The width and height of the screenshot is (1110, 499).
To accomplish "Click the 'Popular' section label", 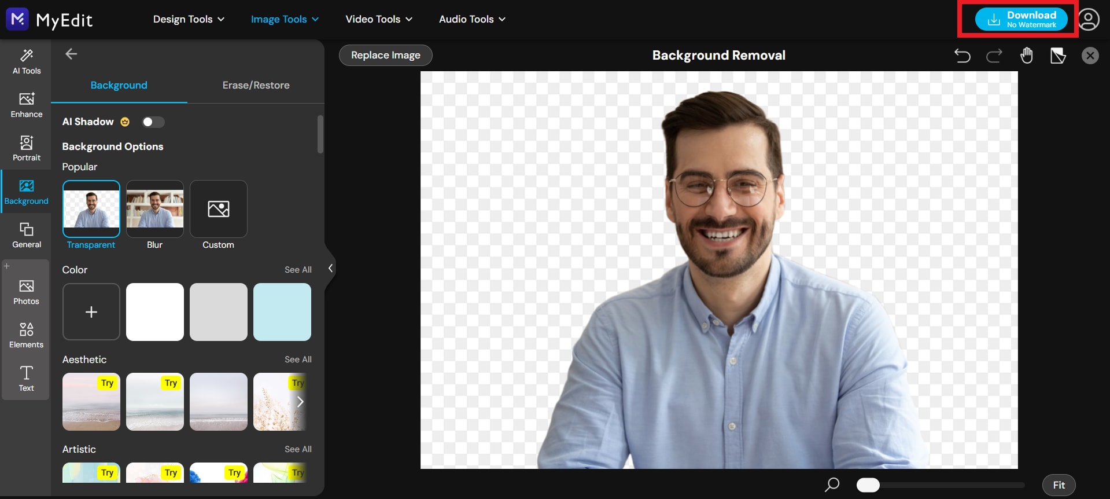I will click(80, 167).
